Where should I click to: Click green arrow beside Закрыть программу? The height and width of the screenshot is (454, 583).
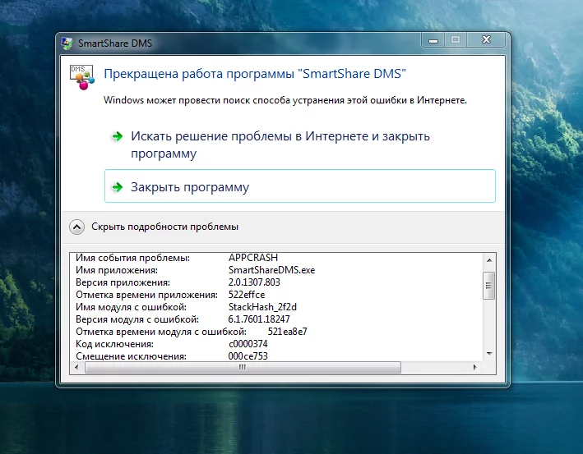118,186
